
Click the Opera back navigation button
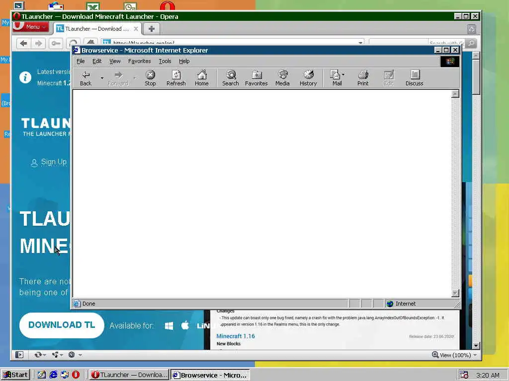coord(23,43)
